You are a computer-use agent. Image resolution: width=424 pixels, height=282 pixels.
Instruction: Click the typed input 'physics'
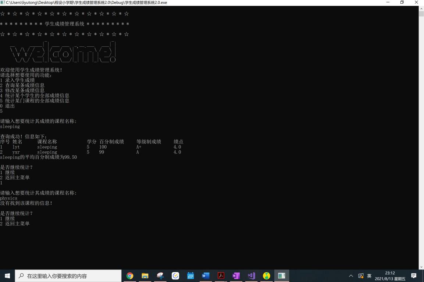point(9,198)
